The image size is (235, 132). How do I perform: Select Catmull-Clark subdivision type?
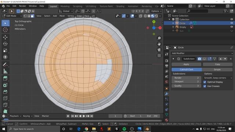[x=187, y=69]
